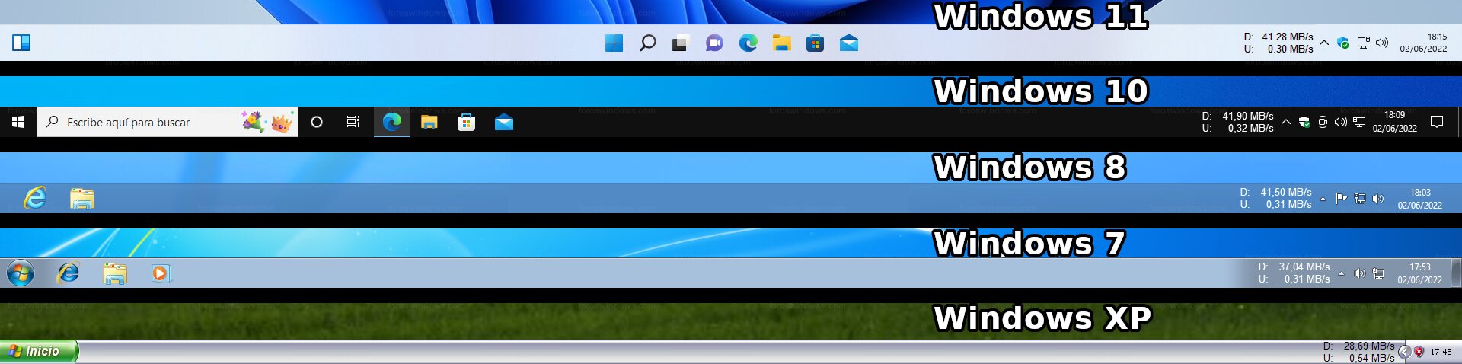The height and width of the screenshot is (364, 1462).
Task: Open File Explorer on Windows 11 taskbar
Action: coord(781,43)
